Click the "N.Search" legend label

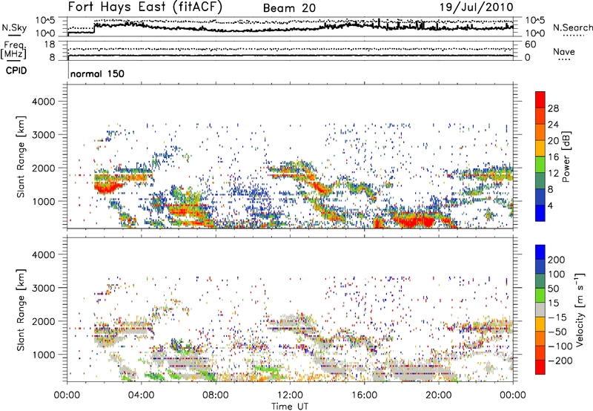[572, 27]
